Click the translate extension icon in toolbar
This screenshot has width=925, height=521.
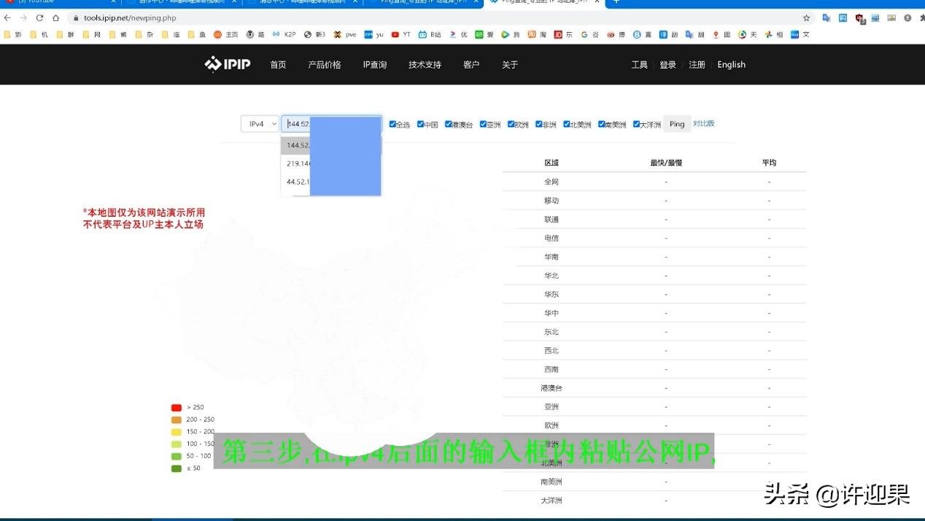827,18
